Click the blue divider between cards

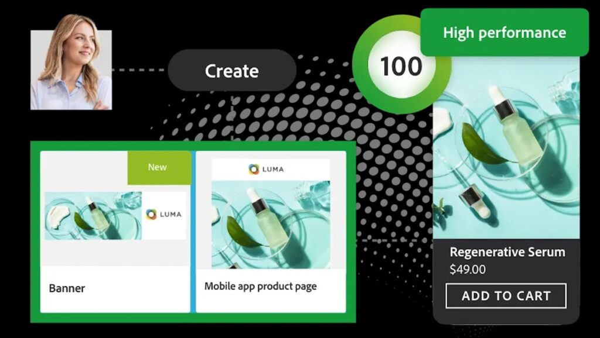click(193, 232)
